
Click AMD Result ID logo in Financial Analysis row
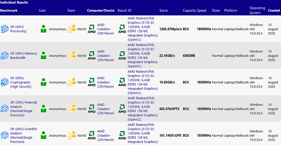[122, 109]
